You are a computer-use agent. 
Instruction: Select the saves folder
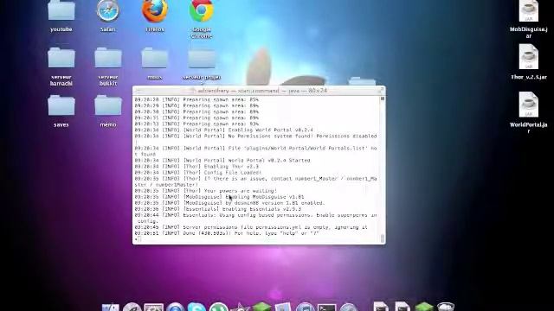(61, 111)
